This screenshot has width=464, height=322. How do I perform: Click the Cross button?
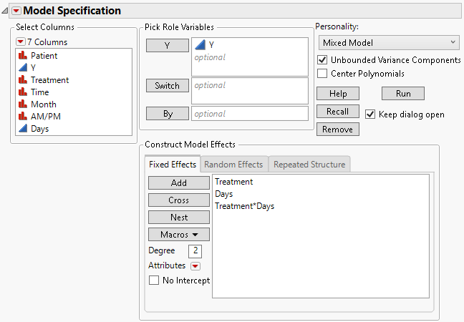click(x=178, y=200)
